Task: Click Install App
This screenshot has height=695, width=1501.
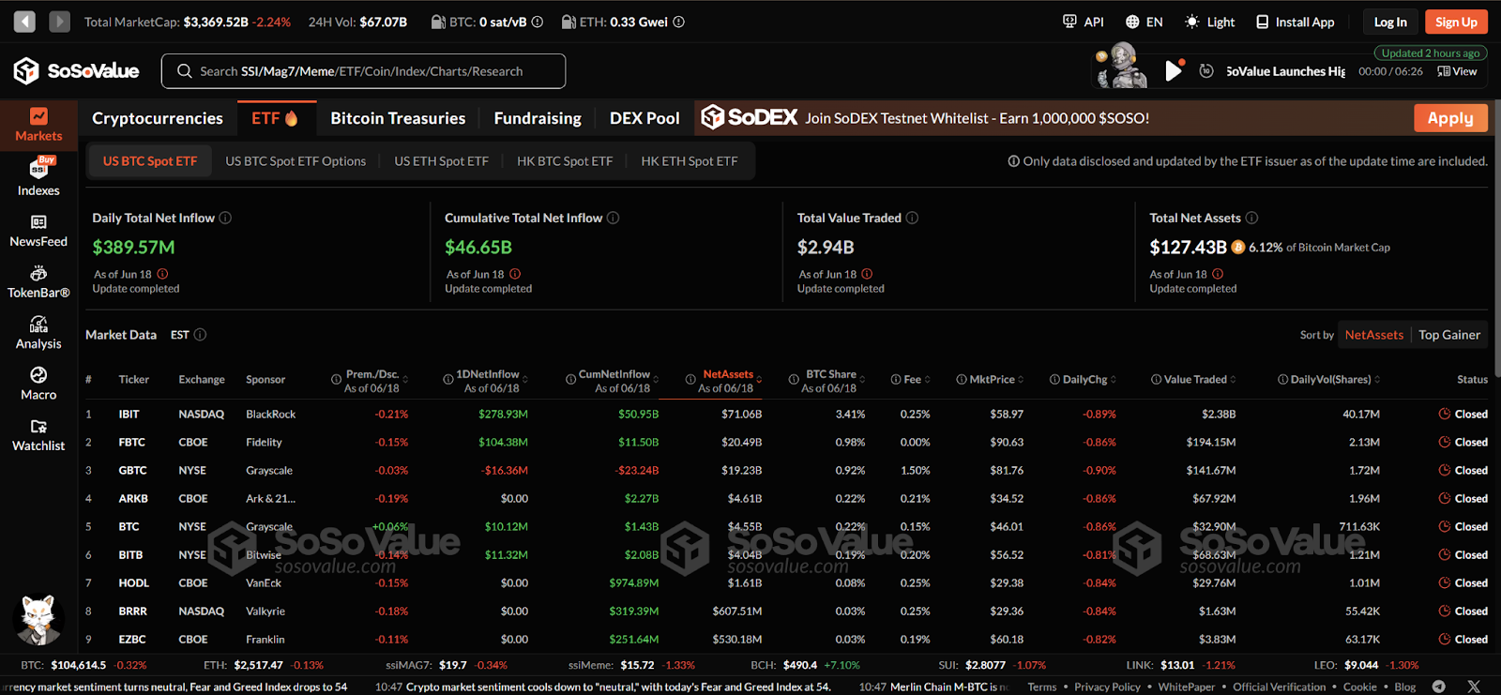Action: [1295, 22]
